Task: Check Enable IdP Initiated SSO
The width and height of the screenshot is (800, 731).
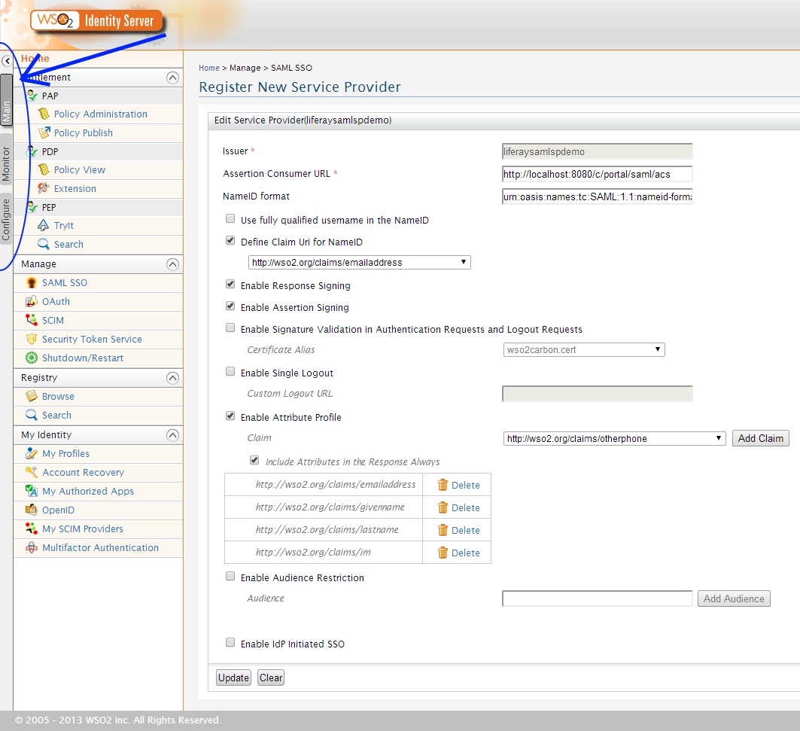Action: [230, 643]
